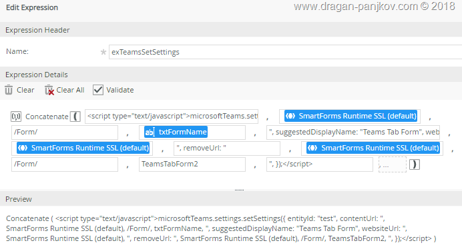Click the script type text field
The height and width of the screenshot is (251, 462).
click(x=172, y=117)
